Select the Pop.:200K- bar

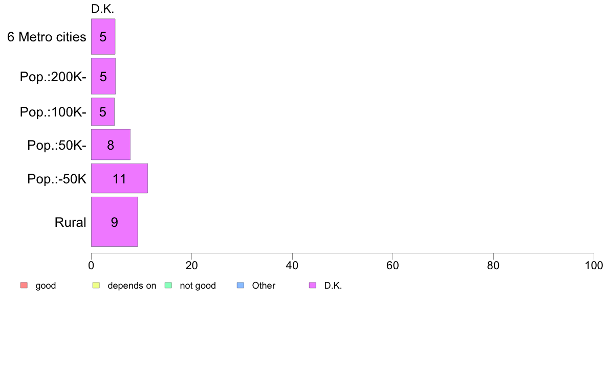[x=103, y=76]
